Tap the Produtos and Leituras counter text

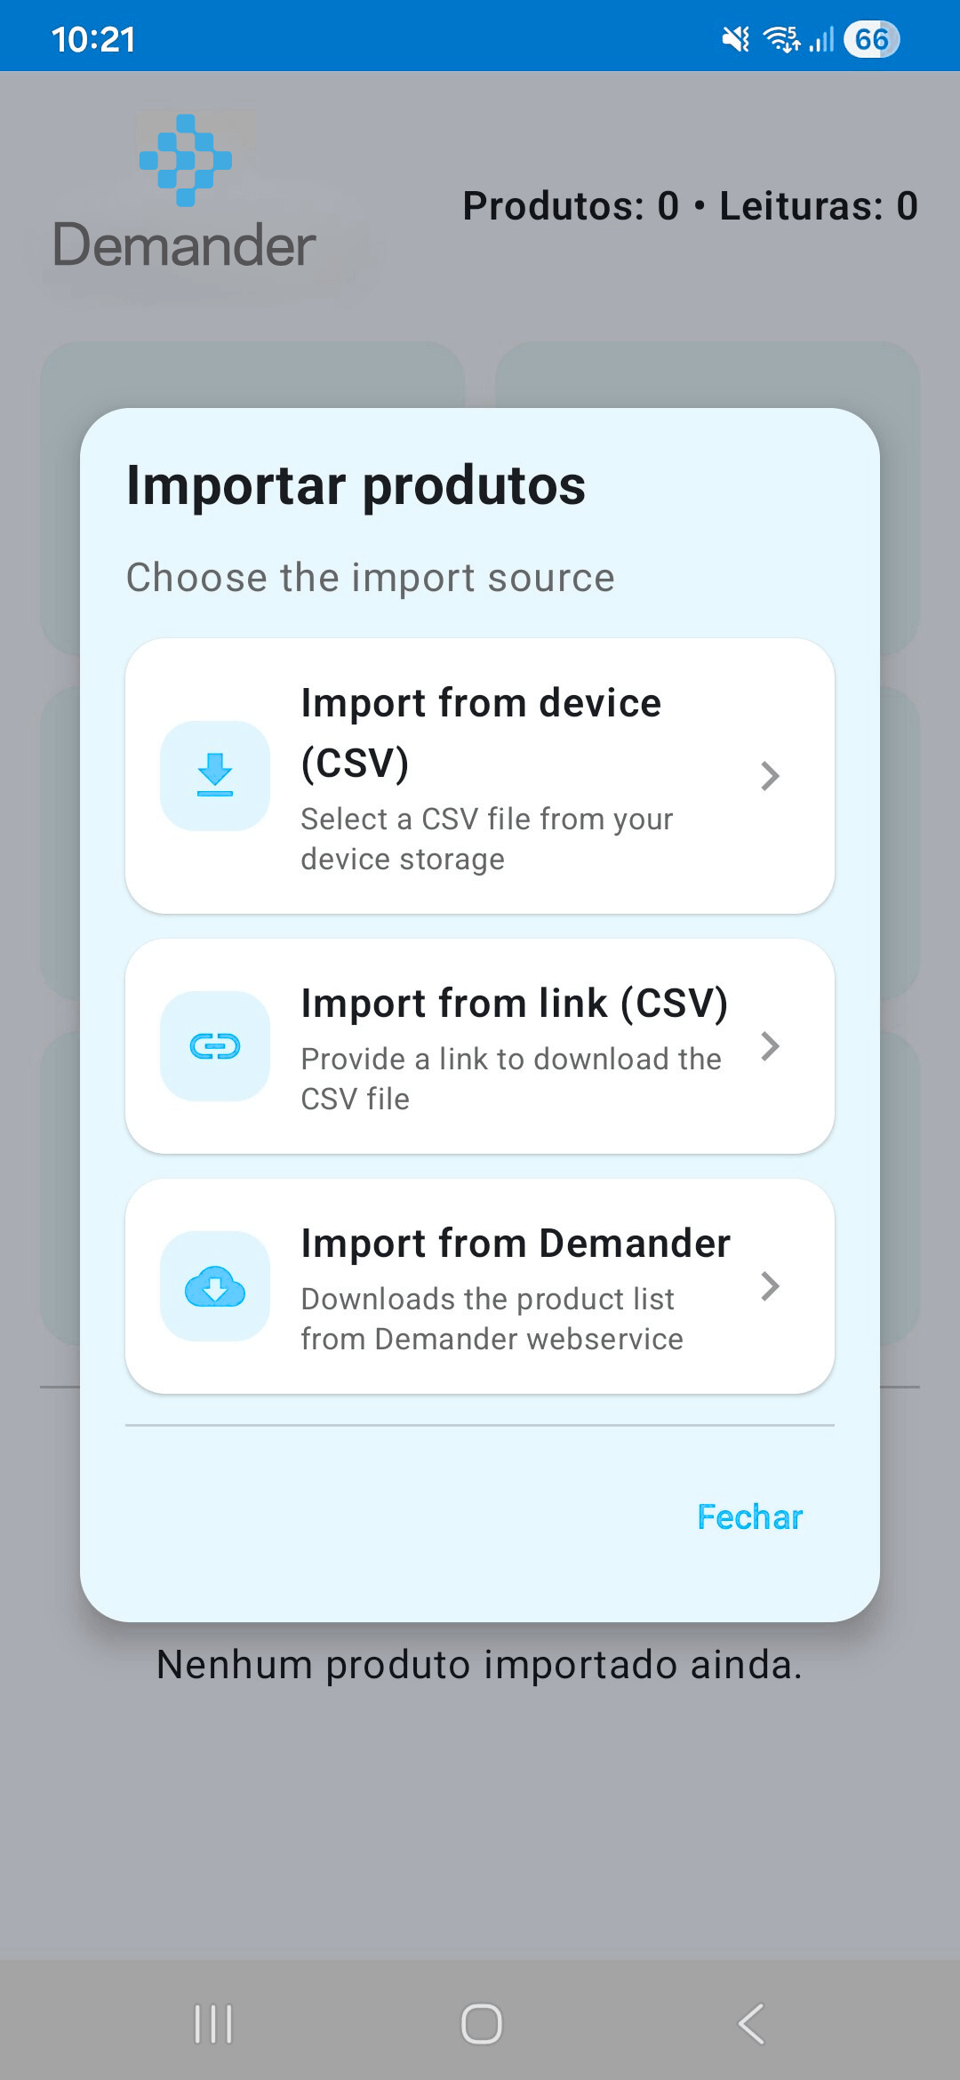690,206
